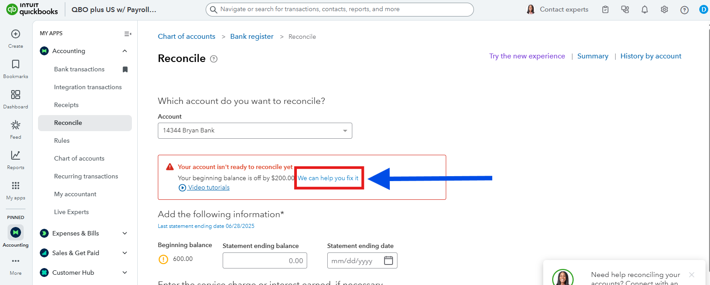Click the Statement ending balance field
Screen dimensions: 710x285
pos(265,261)
